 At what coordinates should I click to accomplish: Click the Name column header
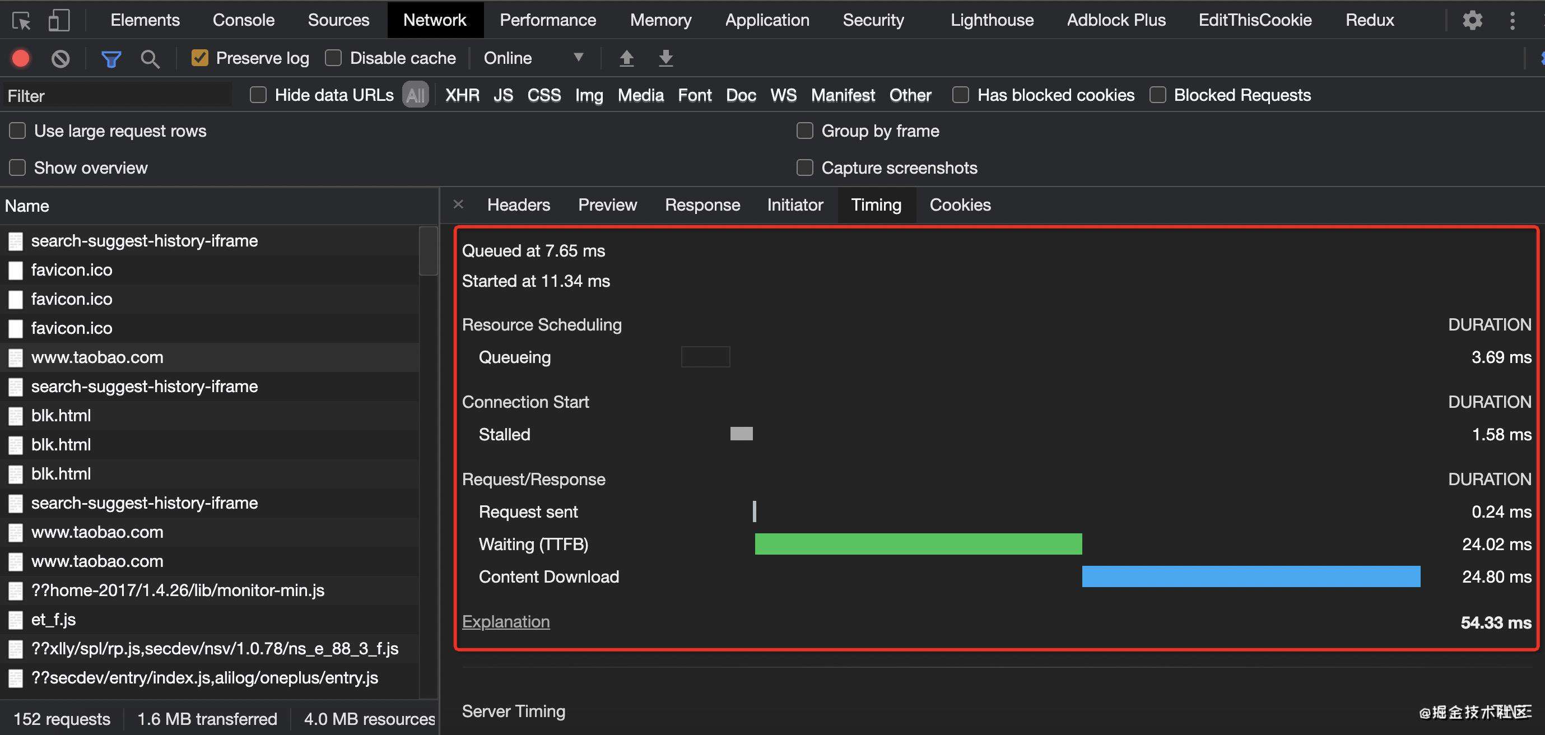pyautogui.click(x=219, y=206)
